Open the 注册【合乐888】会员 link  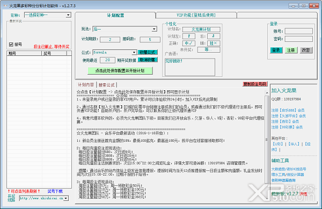pos(288,110)
